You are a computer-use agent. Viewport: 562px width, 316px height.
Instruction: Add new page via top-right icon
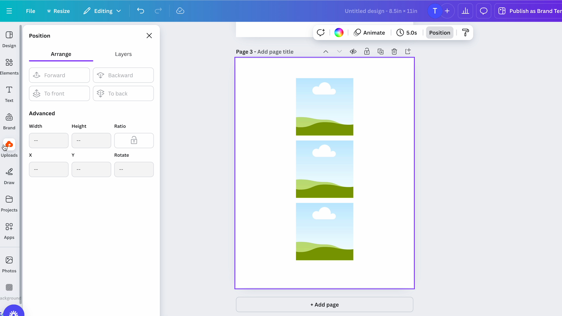(x=408, y=51)
